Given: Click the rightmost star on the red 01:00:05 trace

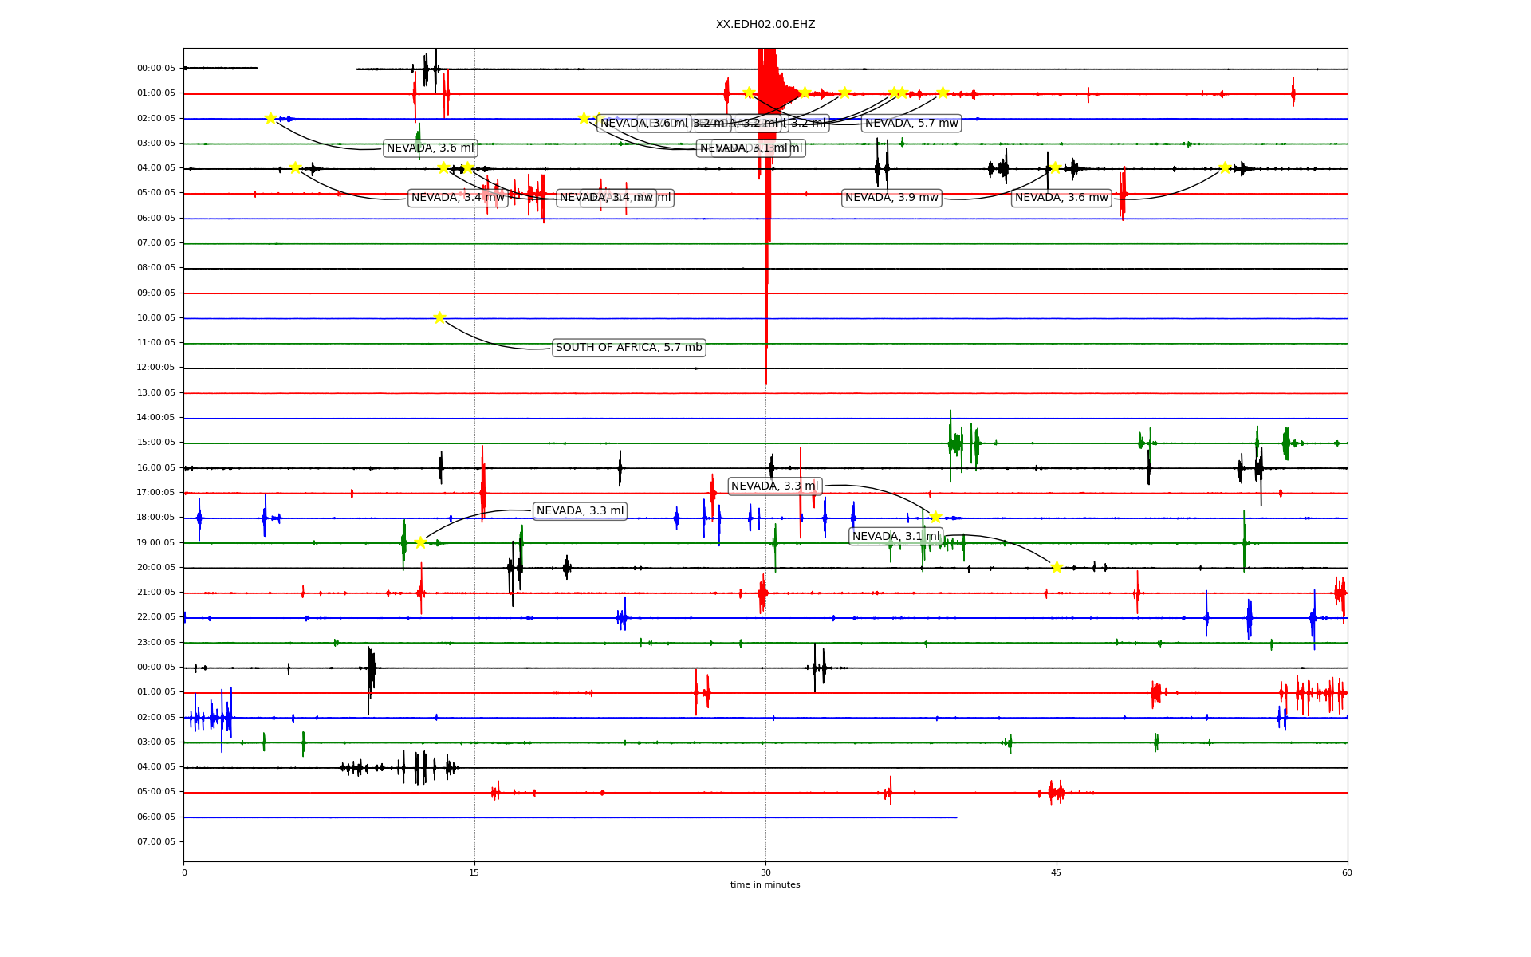Looking at the screenshot, I should pyautogui.click(x=943, y=93).
